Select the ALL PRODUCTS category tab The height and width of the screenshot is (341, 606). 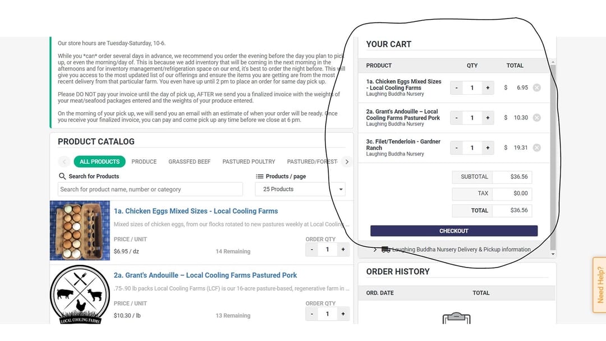coord(100,162)
